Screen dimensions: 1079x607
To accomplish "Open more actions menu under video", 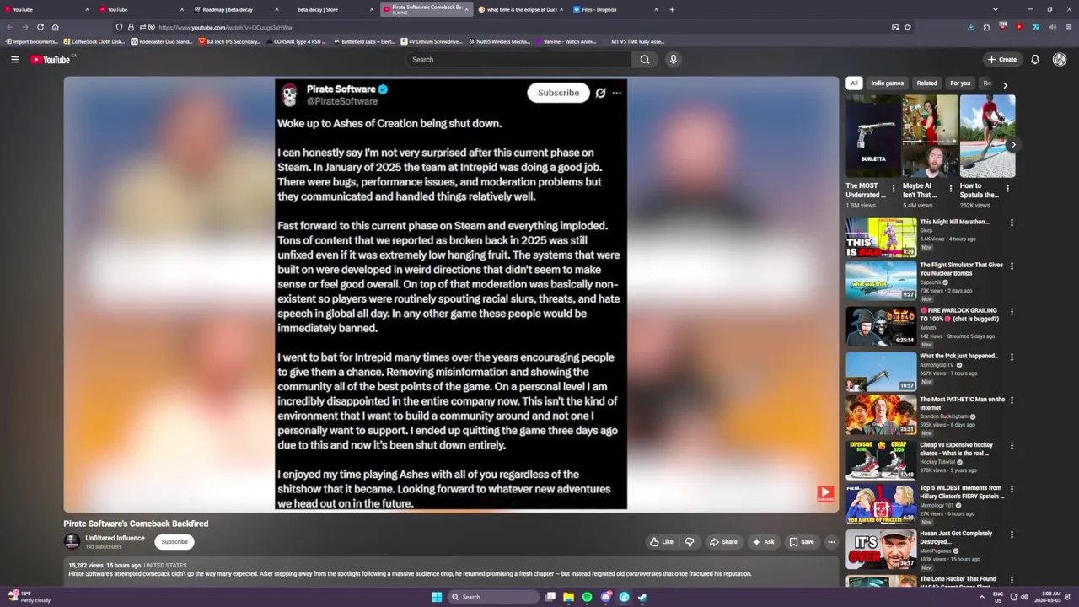I will (x=831, y=542).
